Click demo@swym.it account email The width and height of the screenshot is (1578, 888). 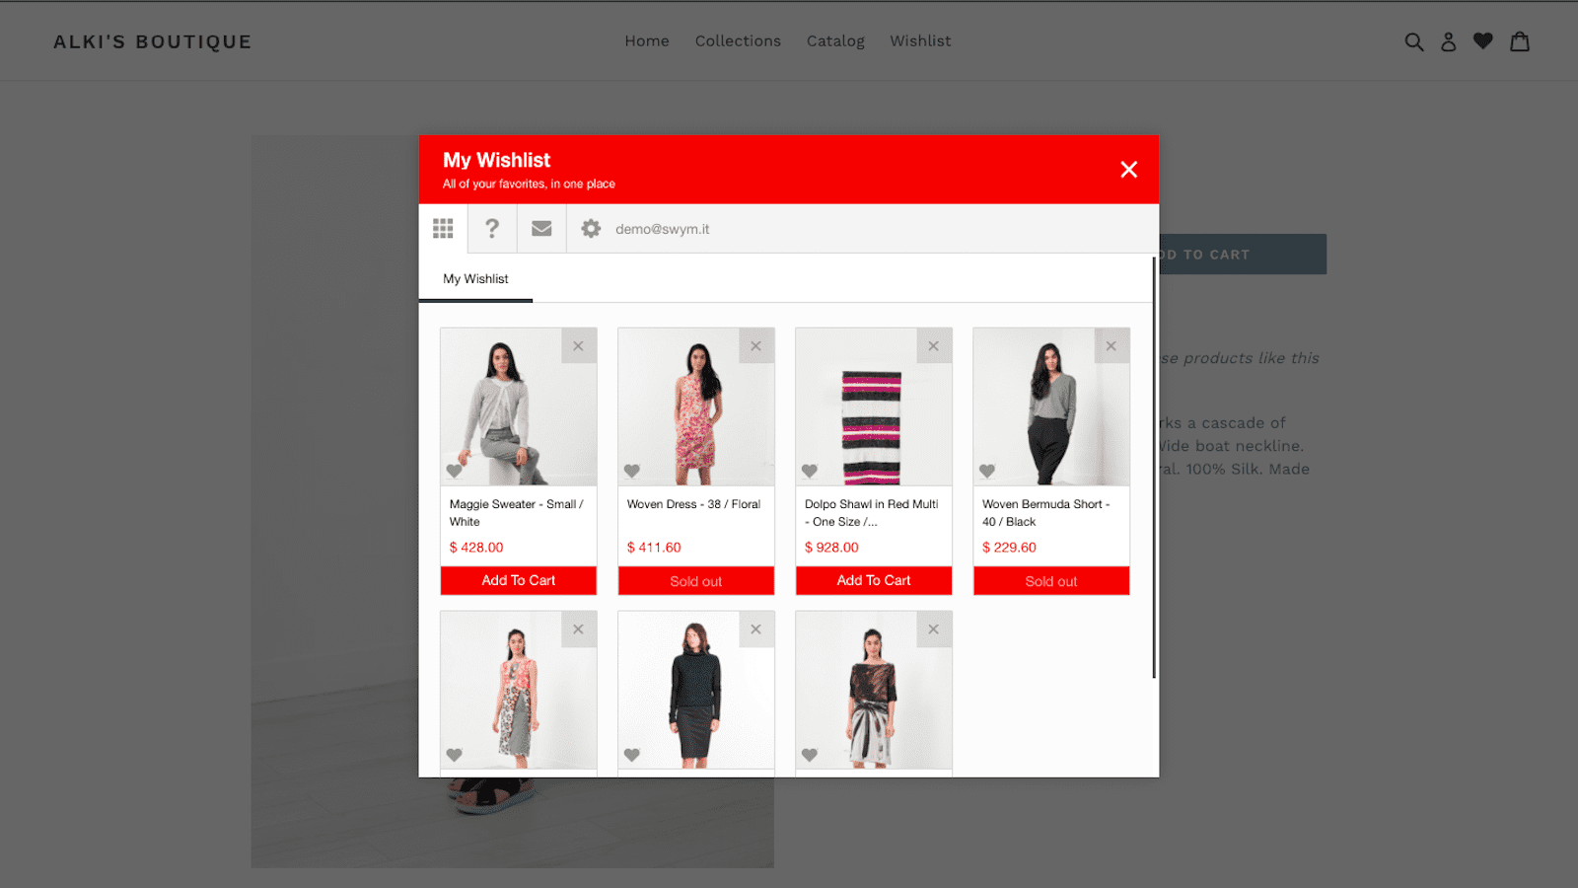(663, 229)
